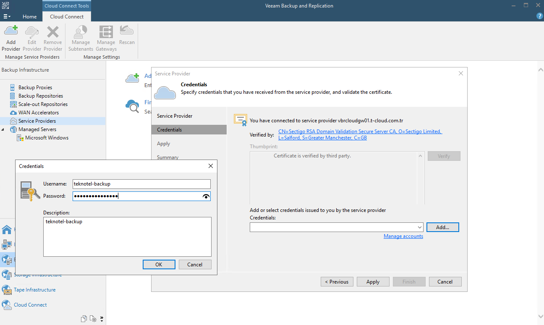544x325 pixels.
Task: Select Service Providers in the tree
Action: pyautogui.click(x=37, y=121)
